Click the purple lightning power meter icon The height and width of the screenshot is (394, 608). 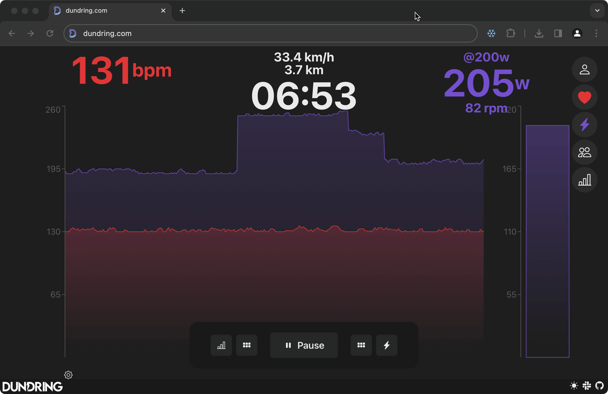coord(584,125)
